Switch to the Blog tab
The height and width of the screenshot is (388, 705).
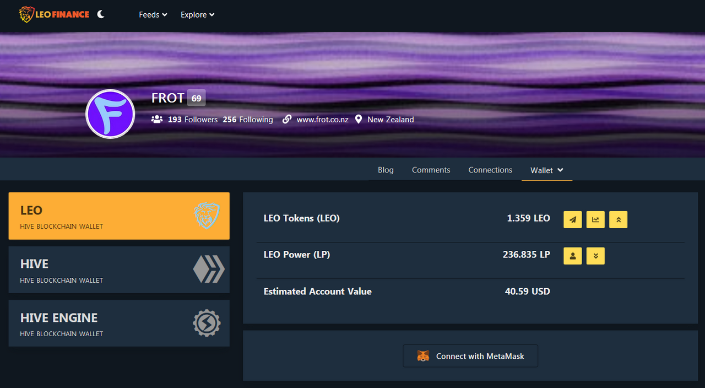[x=386, y=170]
